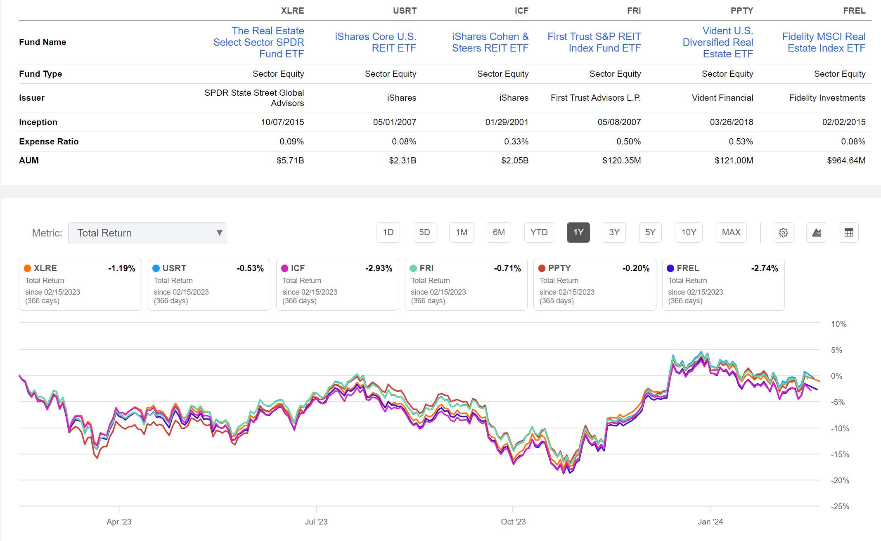Click the 6M range button
881x541 pixels.
click(498, 232)
